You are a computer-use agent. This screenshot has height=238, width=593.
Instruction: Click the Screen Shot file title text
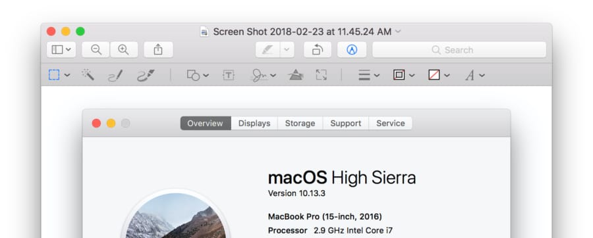point(302,32)
